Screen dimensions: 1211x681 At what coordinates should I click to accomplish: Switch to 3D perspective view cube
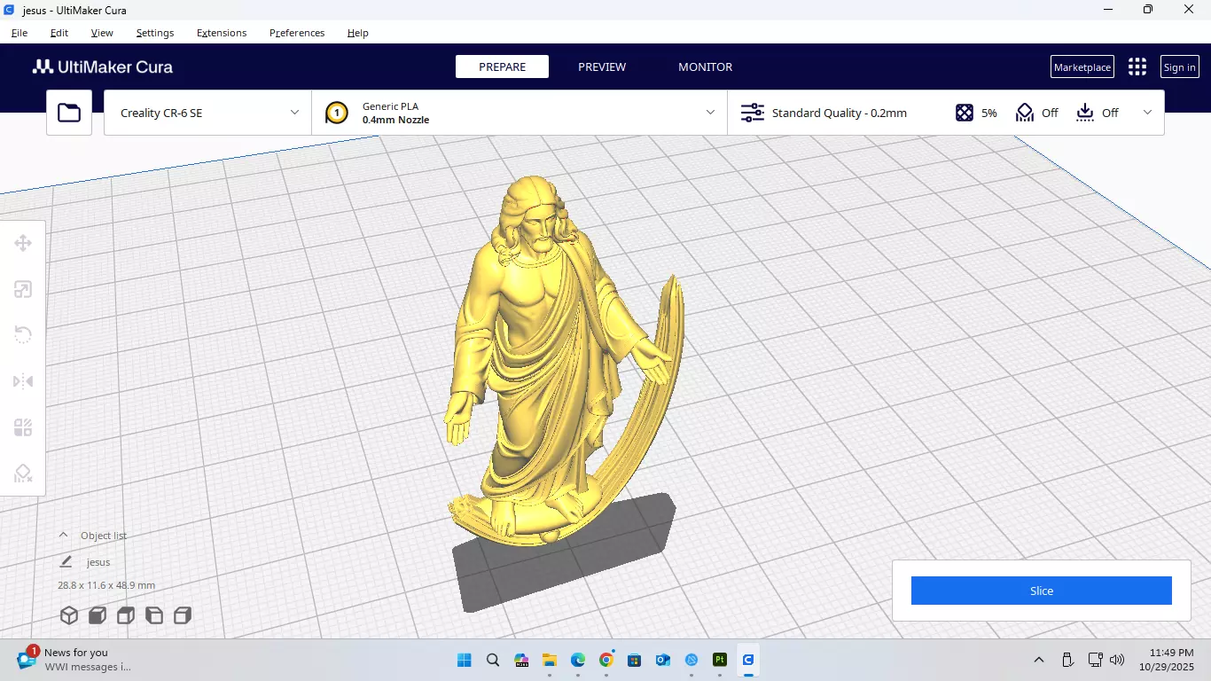69,615
